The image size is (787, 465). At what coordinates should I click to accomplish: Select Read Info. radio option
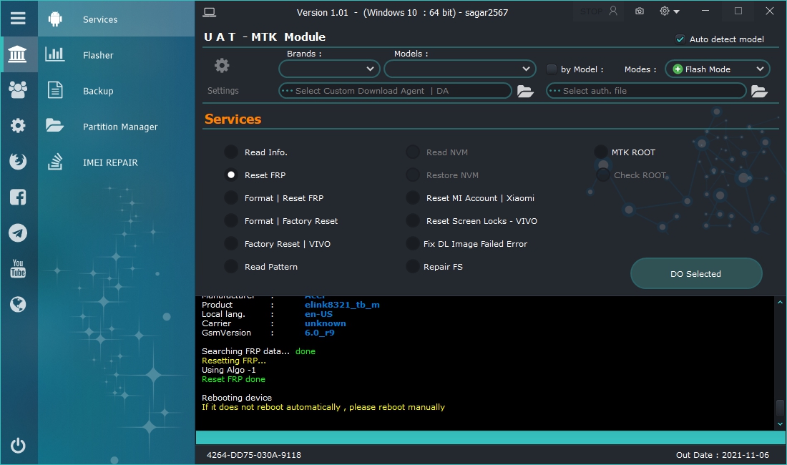231,152
